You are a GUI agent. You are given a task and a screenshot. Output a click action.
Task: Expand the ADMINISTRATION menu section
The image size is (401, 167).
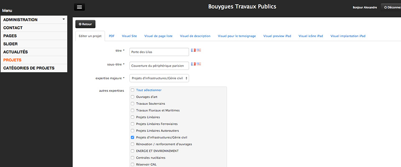click(x=34, y=20)
